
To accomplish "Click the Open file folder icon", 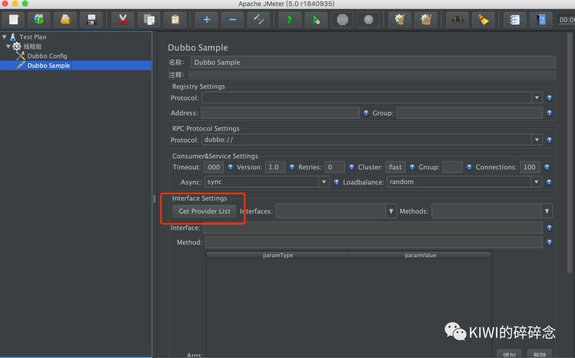I will pos(65,19).
